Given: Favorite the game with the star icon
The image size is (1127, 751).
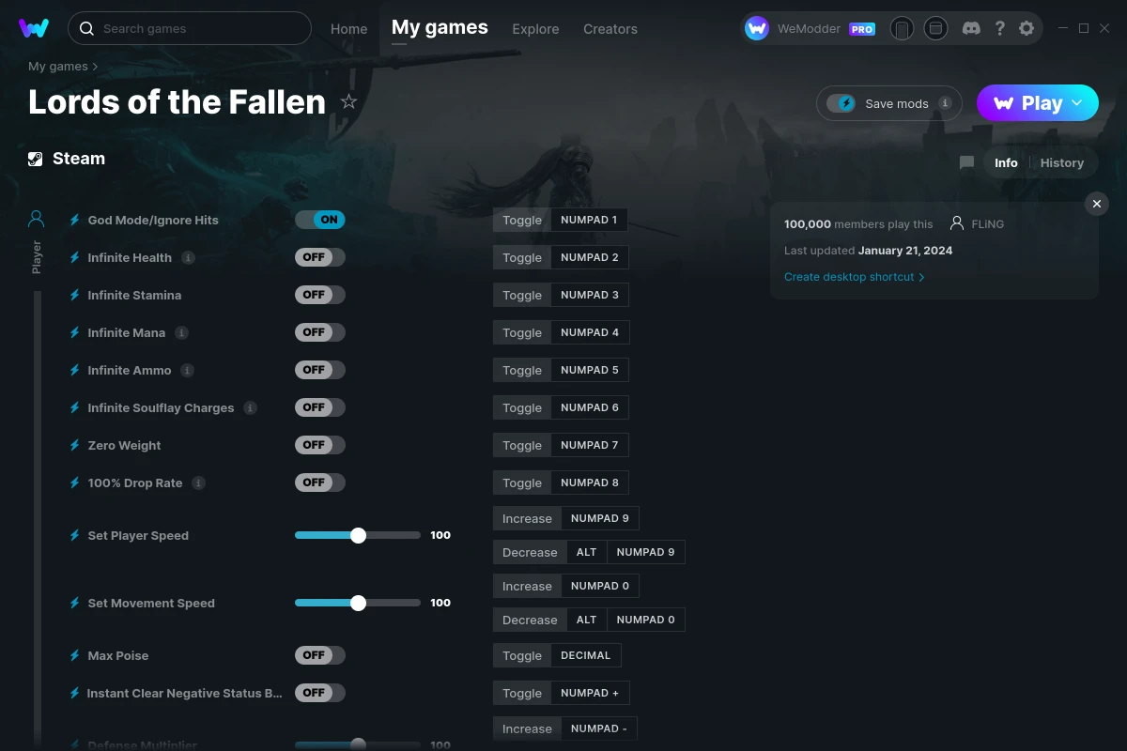Looking at the screenshot, I should point(348,101).
